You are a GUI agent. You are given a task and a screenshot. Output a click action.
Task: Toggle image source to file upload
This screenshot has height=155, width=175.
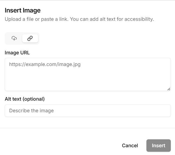(14, 39)
